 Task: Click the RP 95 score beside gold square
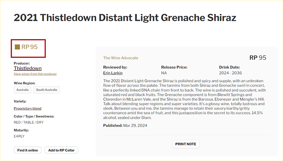tap(30, 47)
